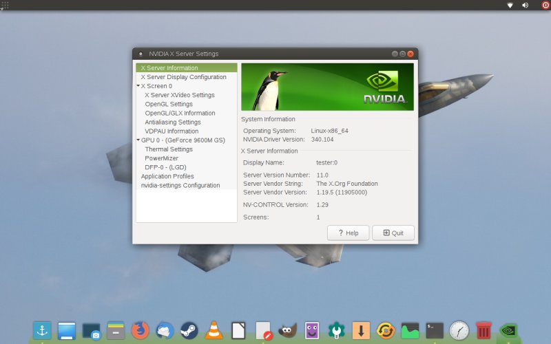Click the Help button
Image resolution: width=551 pixels, height=344 pixels.
(x=349, y=233)
